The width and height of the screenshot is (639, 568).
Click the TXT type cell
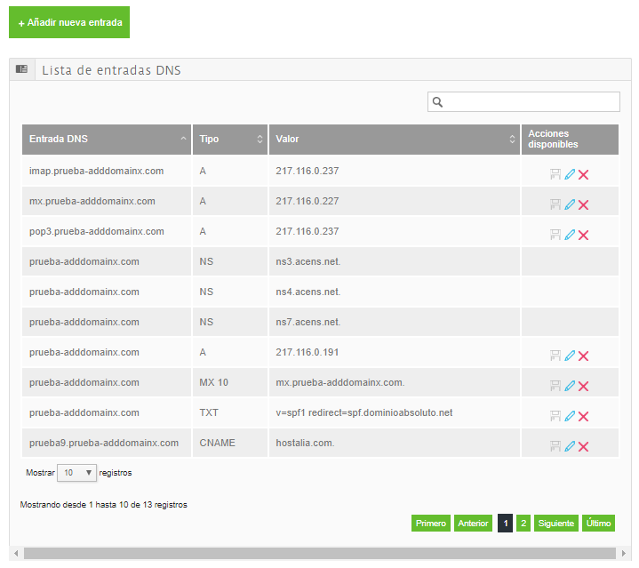(230, 412)
